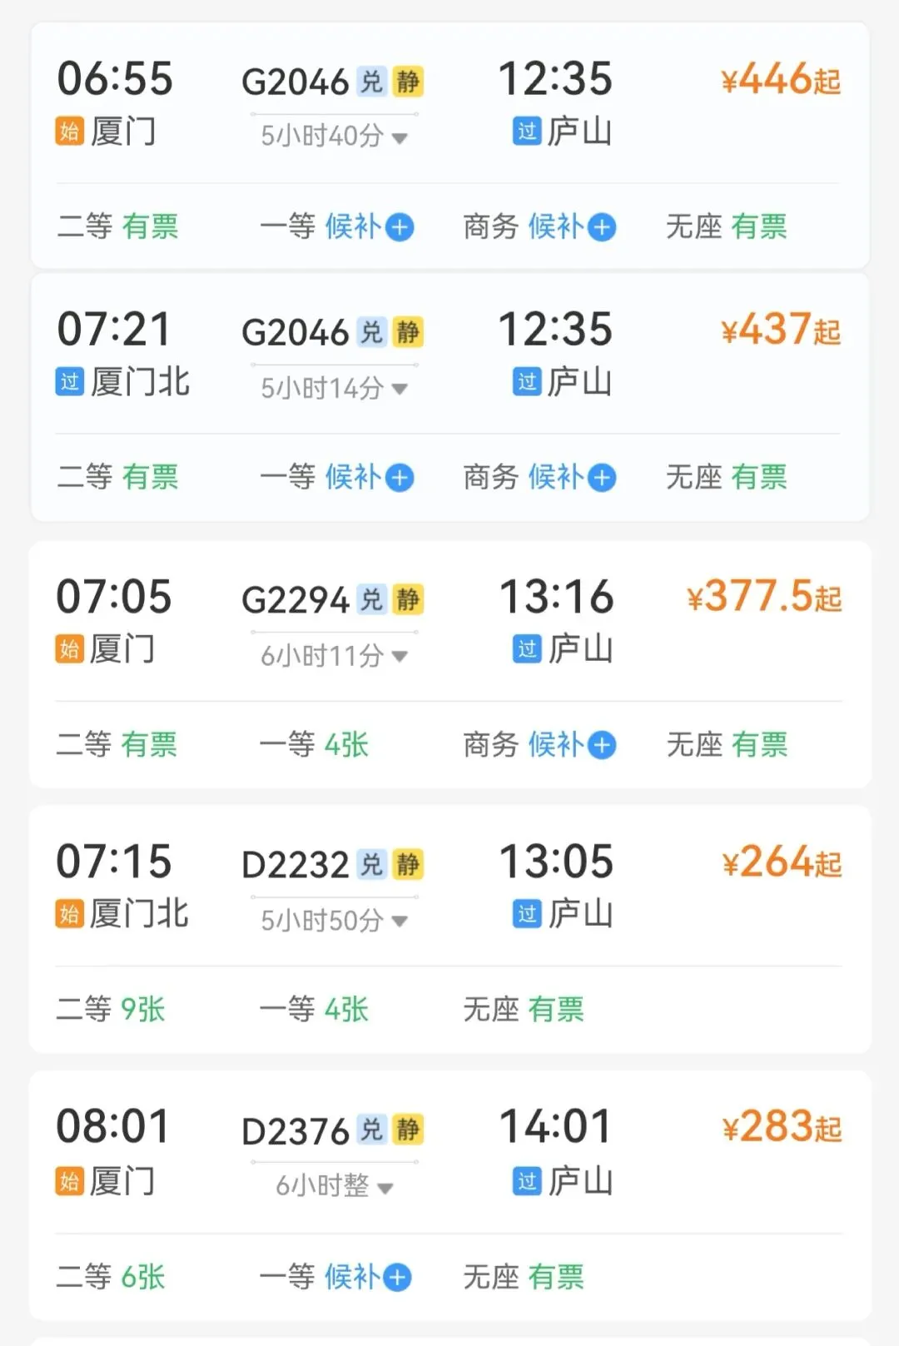Expand stops list under 5小时40分 duration
Viewport: 899px width, 1346px height.
[400, 137]
